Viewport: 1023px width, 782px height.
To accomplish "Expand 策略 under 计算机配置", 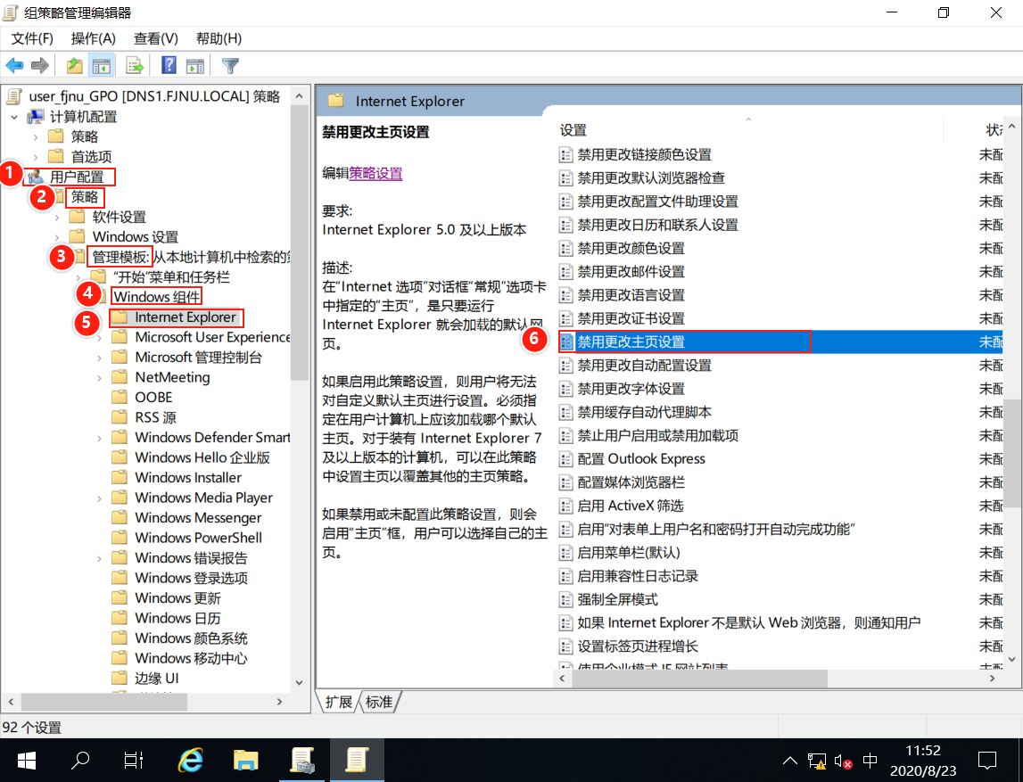I will pyautogui.click(x=36, y=137).
